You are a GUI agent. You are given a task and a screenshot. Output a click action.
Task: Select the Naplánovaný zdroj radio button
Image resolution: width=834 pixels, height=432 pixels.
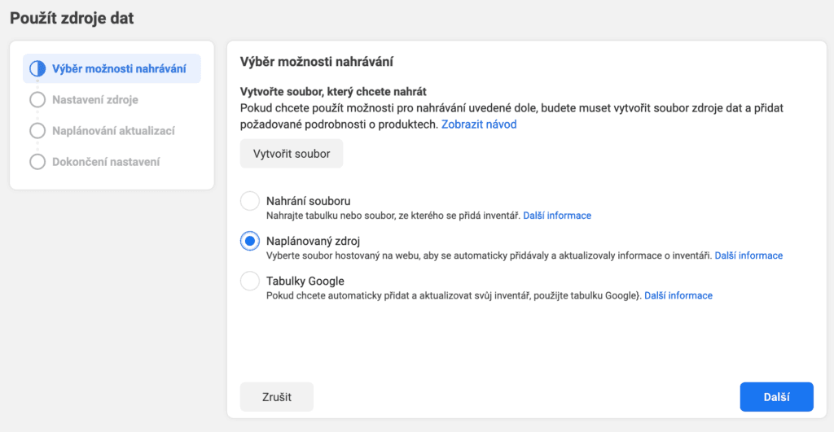pos(249,241)
